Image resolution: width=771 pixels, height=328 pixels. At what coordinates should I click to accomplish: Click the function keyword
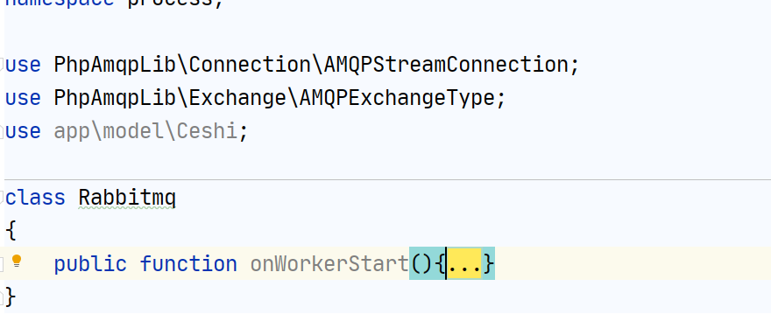tap(188, 263)
